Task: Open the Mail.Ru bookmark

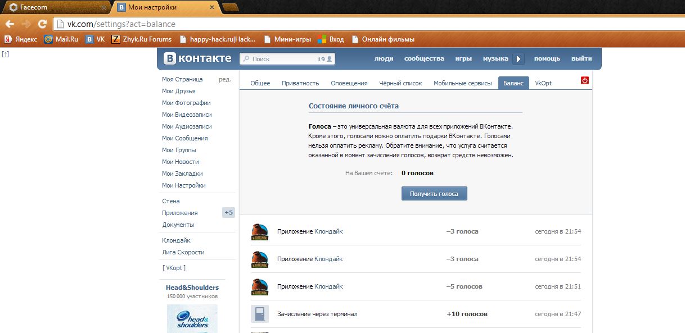Action: 61,39
